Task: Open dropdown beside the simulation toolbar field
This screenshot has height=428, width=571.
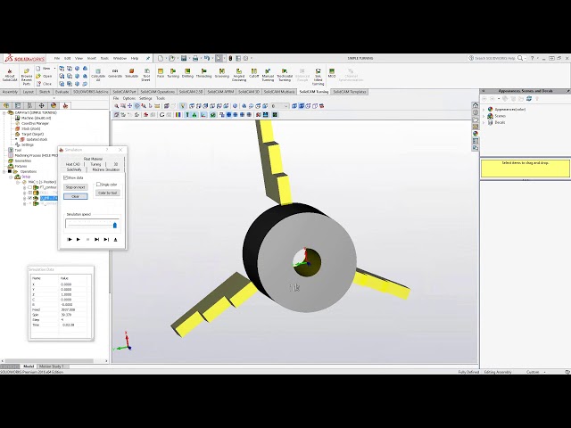Action: [285, 106]
